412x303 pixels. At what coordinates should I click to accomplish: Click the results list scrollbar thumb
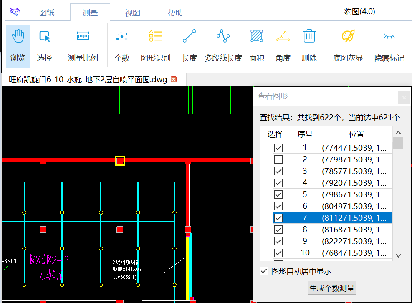pyautogui.click(x=398, y=143)
